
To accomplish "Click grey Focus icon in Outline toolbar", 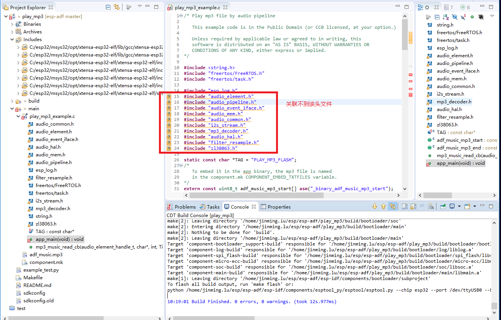I will tap(428, 17).
